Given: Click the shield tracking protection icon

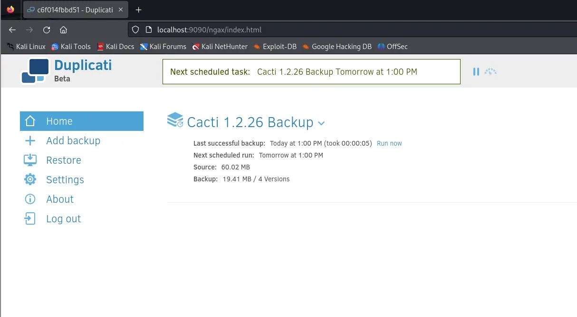Looking at the screenshot, I should pos(135,30).
